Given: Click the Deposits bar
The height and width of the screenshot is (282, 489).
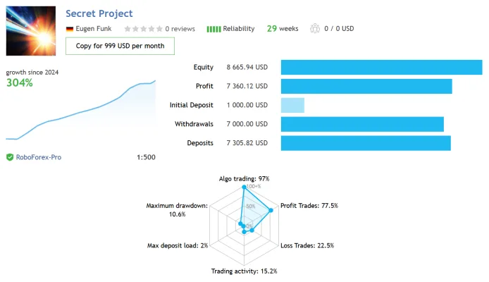Looking at the screenshot, I should point(366,143).
